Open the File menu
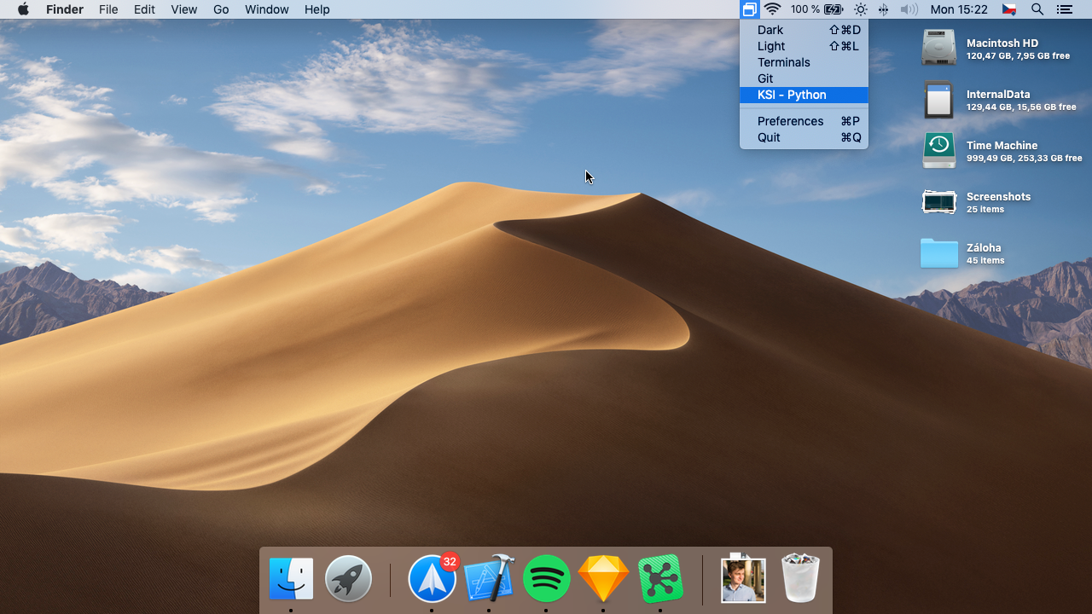Image resolution: width=1092 pixels, height=614 pixels. point(108,9)
